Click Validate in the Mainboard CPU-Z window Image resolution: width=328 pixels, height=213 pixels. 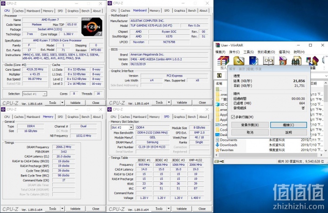click(182, 102)
